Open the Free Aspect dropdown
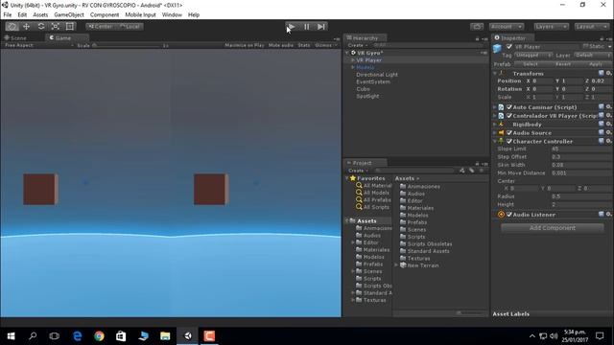The width and height of the screenshot is (614, 345). [38, 45]
